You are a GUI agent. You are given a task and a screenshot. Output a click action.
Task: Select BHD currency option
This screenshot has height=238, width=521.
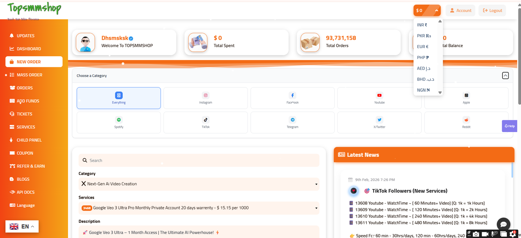pos(425,79)
